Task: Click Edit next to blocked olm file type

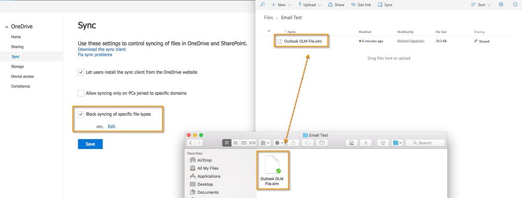Action: point(111,127)
